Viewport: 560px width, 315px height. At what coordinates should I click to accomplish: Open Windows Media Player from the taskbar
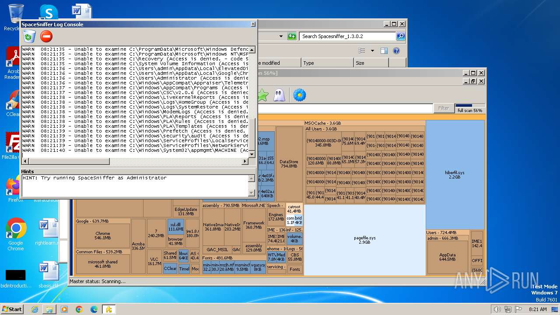point(64,309)
